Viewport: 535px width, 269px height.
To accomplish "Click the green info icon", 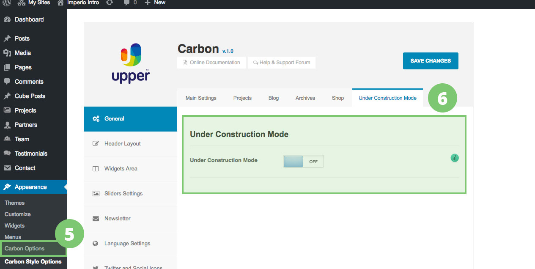I will [x=455, y=158].
